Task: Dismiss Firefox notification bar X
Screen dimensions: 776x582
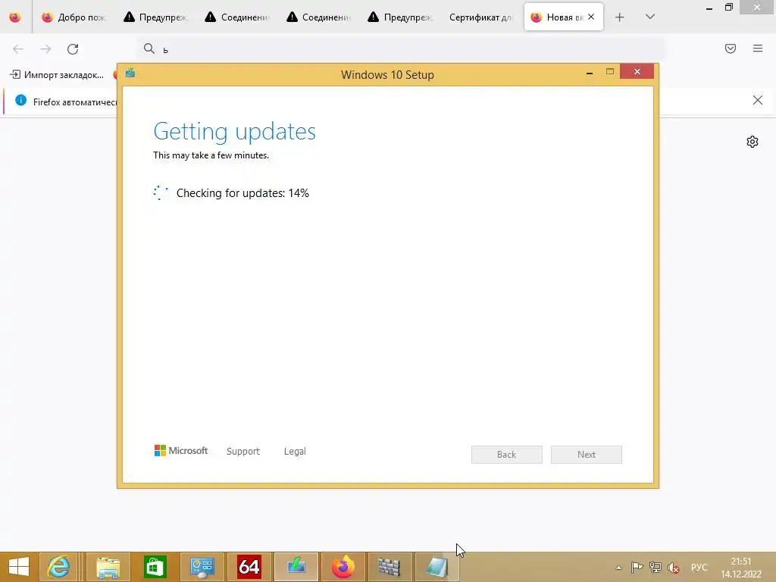Action: point(757,101)
